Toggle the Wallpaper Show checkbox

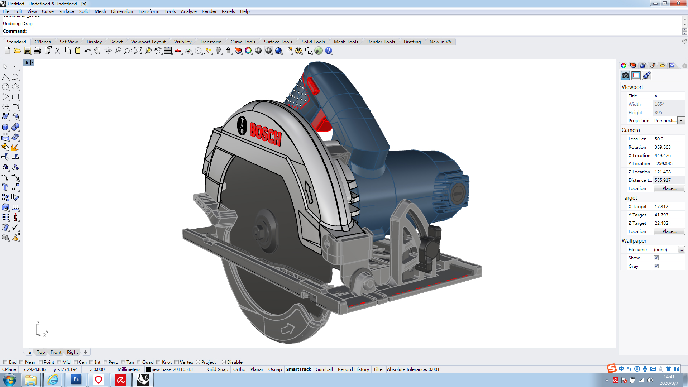[x=656, y=258]
